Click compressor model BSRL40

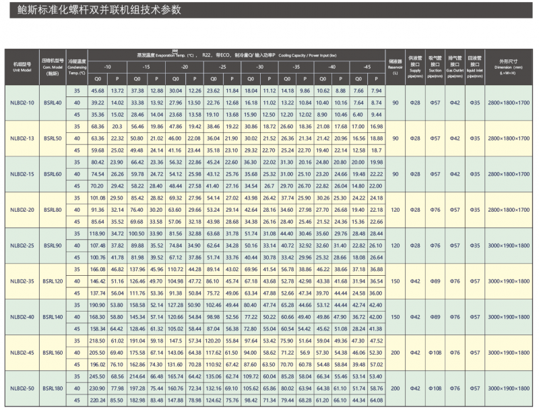(x=53, y=103)
